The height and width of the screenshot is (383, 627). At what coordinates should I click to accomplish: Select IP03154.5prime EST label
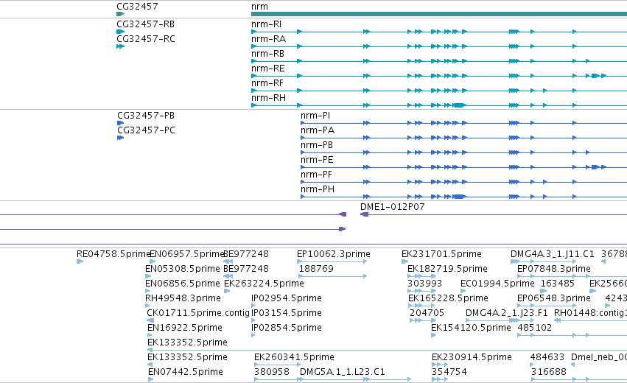click(x=287, y=313)
